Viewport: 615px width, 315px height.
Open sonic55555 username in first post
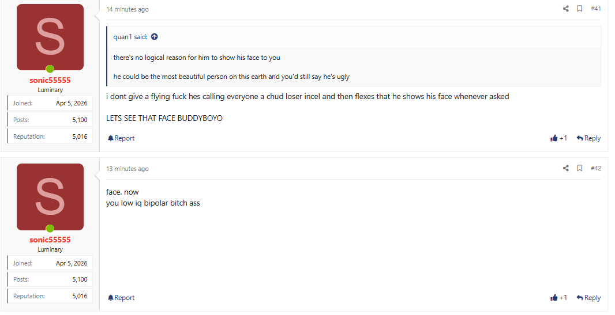50,80
